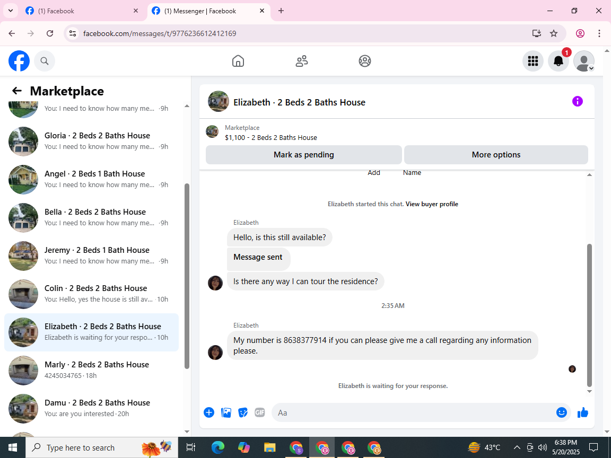Attach a photo with the image icon

point(226,412)
